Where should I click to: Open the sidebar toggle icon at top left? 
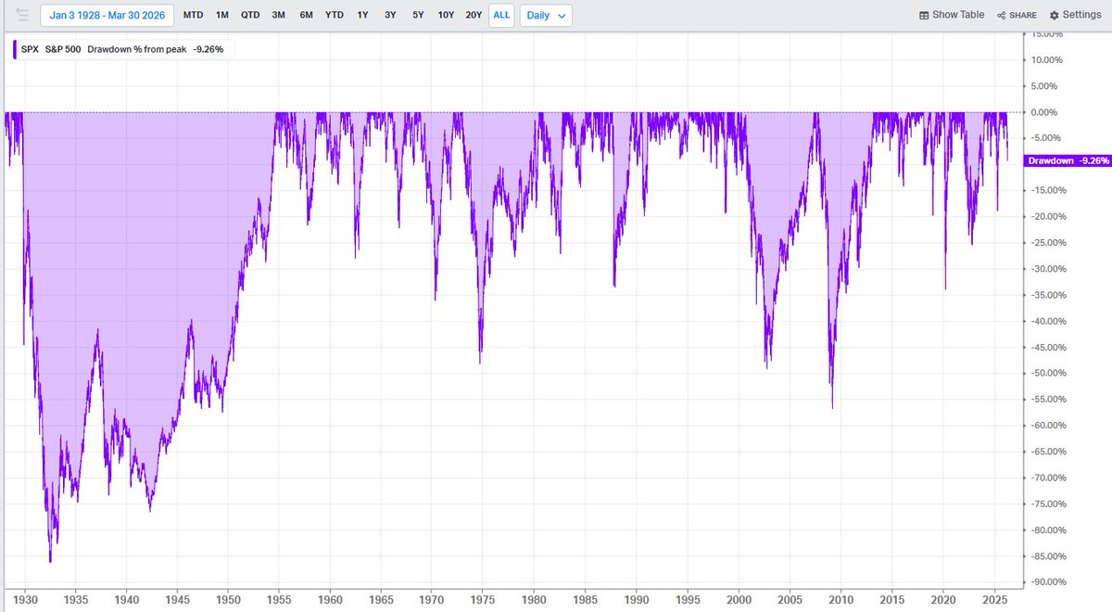(21, 15)
